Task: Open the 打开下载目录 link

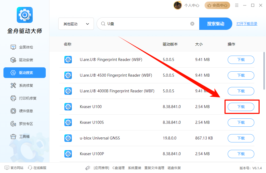Action: point(247,24)
